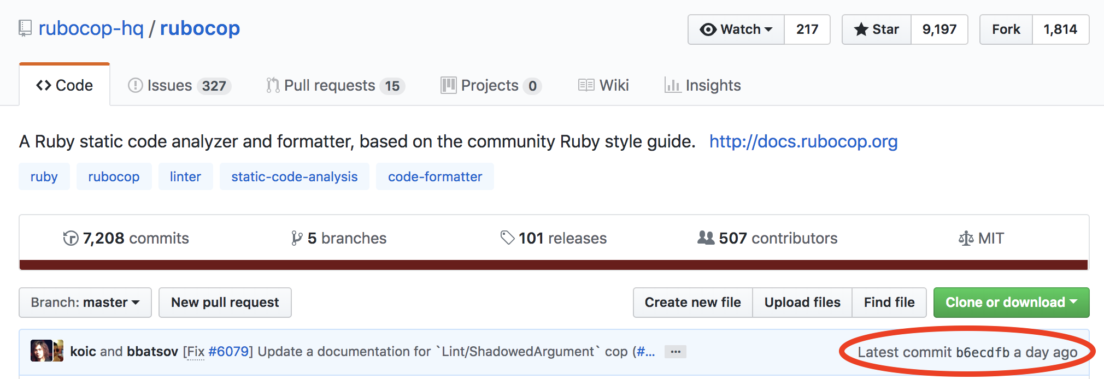Viewport: 1104px width, 379px height.
Task: Open the Clone or download dropdown
Action: [1012, 303]
